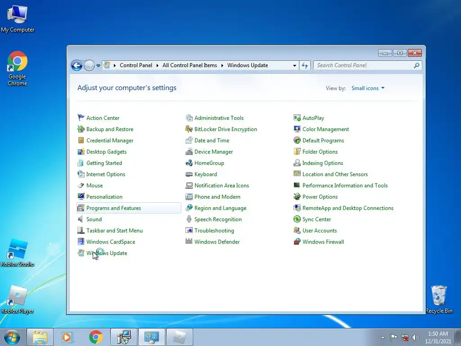Image resolution: width=461 pixels, height=346 pixels.
Task: Open the Action Center flag icon
Action: coord(81,118)
